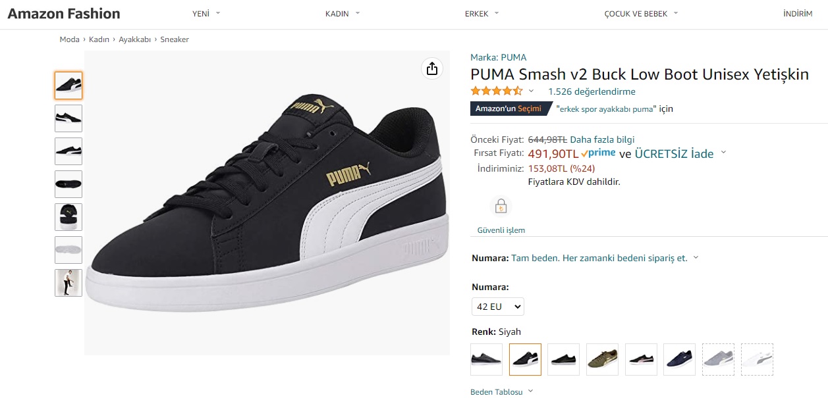Viewport: 828px width, 398px height.
Task: Select the olive green shoe color swatch
Action: coord(602,359)
